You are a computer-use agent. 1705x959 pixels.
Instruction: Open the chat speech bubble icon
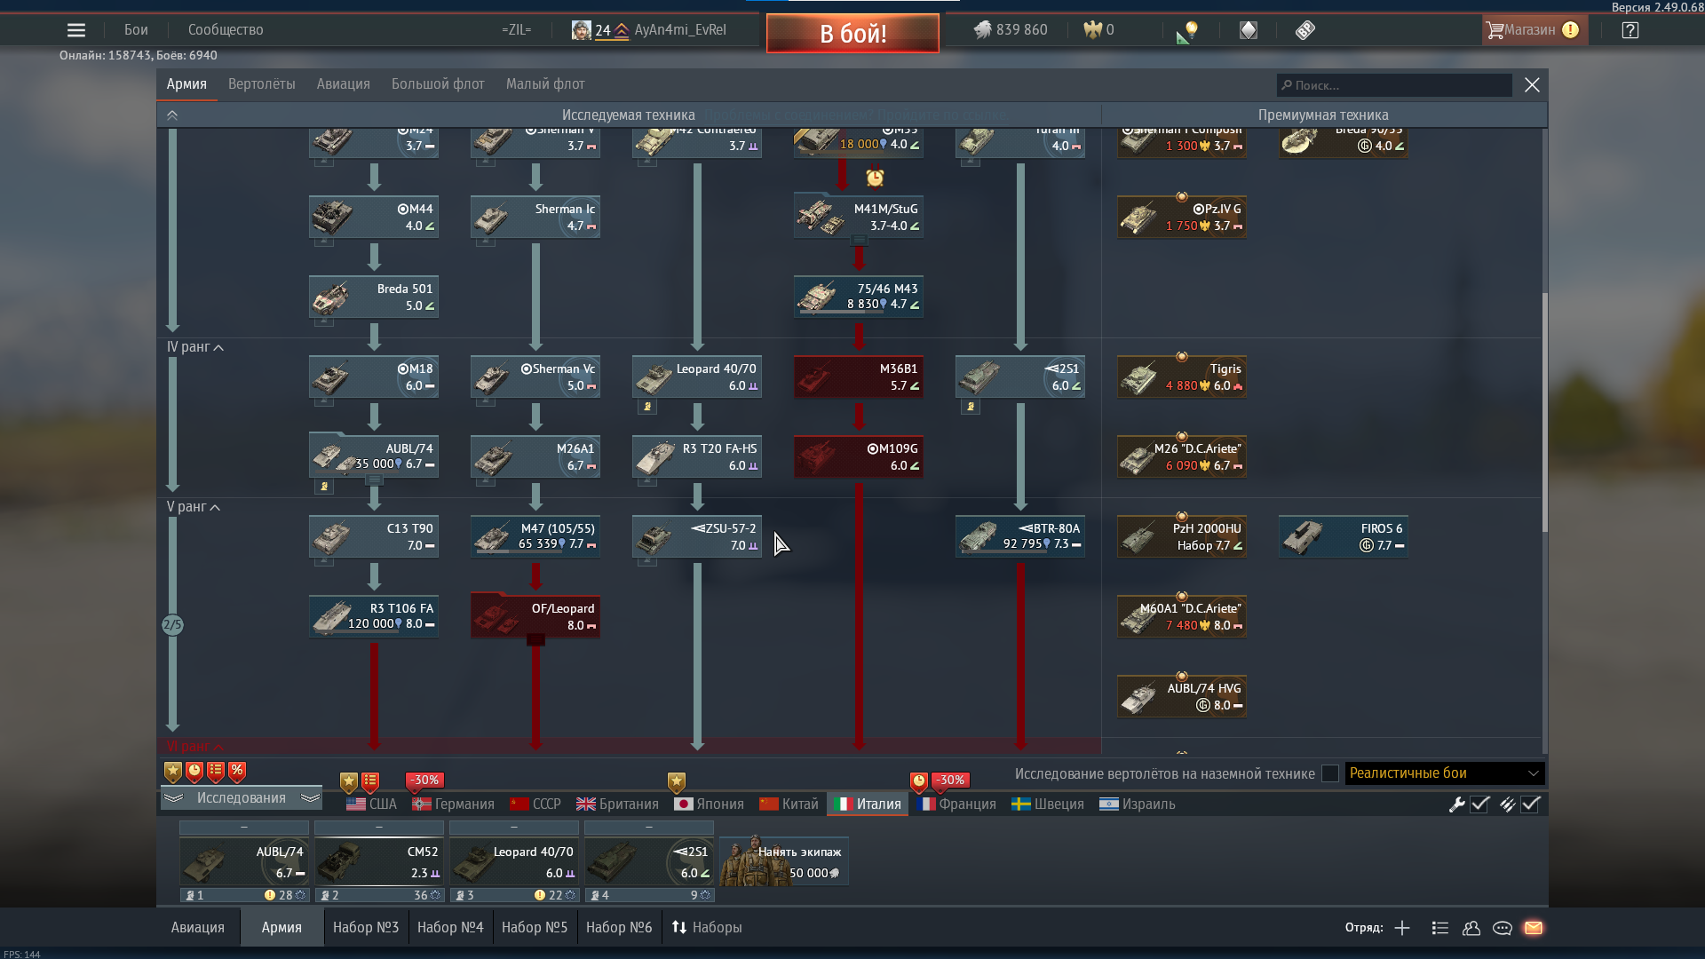point(1503,928)
